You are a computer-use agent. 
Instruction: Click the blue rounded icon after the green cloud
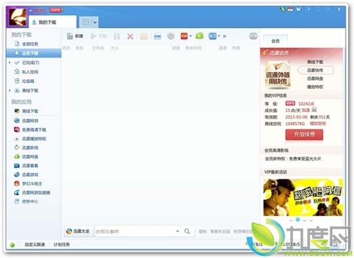click(x=212, y=36)
